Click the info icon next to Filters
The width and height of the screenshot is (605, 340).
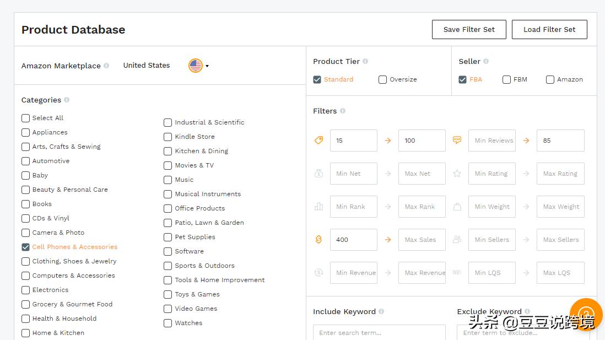[x=343, y=111]
